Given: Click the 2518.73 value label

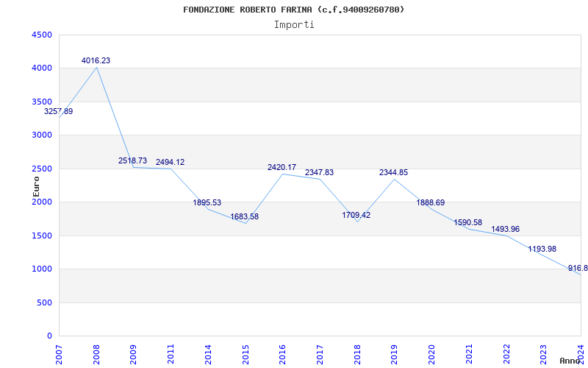Looking at the screenshot, I should [x=133, y=160].
